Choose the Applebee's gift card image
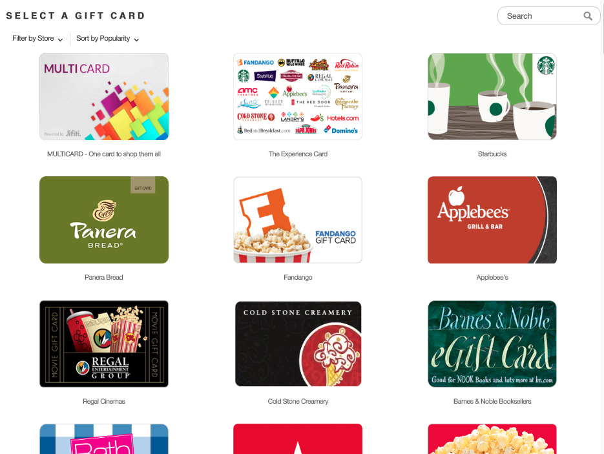604x454 pixels. click(492, 220)
